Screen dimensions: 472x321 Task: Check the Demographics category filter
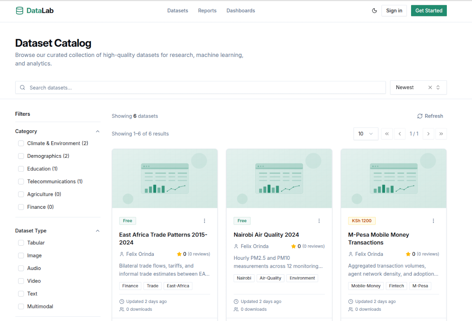click(x=21, y=156)
